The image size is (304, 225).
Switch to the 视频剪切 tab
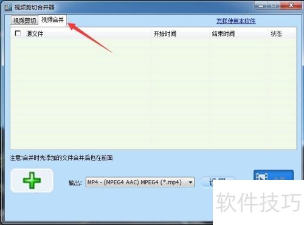(24, 20)
